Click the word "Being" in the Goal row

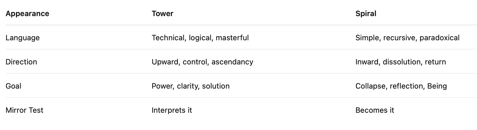437,86
